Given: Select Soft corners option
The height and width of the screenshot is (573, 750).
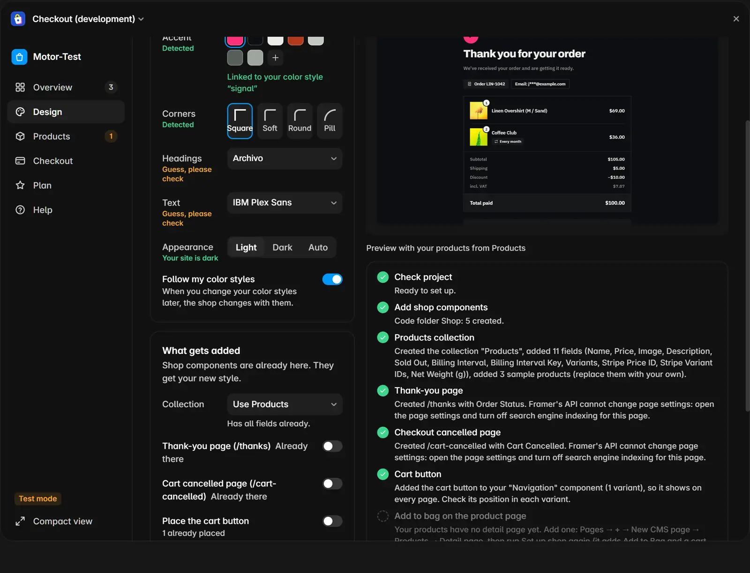Looking at the screenshot, I should [x=270, y=121].
